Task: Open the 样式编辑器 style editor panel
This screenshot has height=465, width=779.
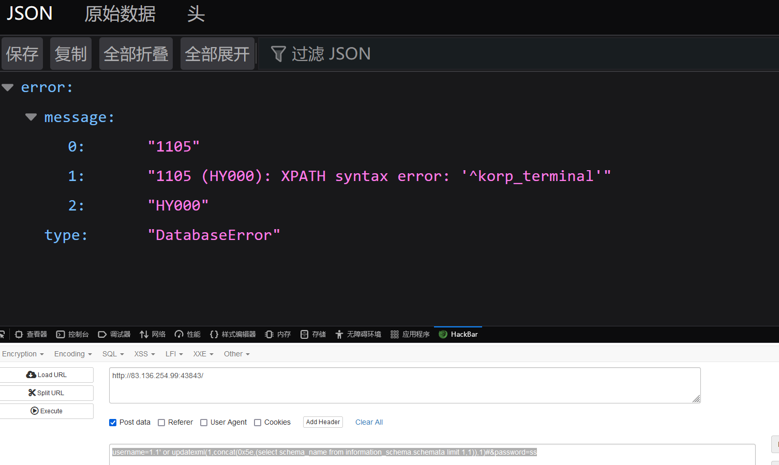Action: click(233, 334)
